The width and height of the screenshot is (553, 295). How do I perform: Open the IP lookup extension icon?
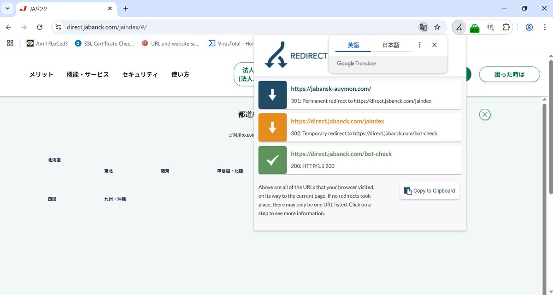tap(491, 27)
